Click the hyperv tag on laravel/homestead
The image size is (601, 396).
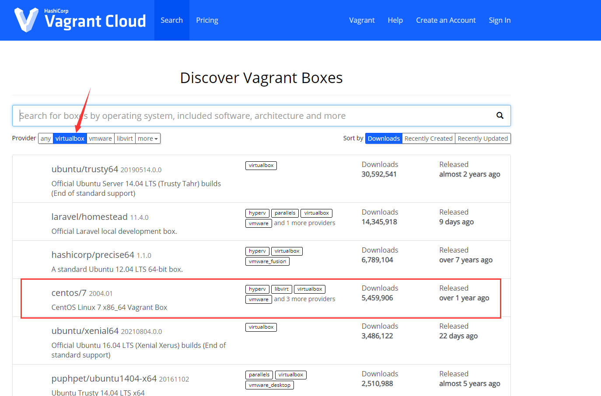pos(257,213)
